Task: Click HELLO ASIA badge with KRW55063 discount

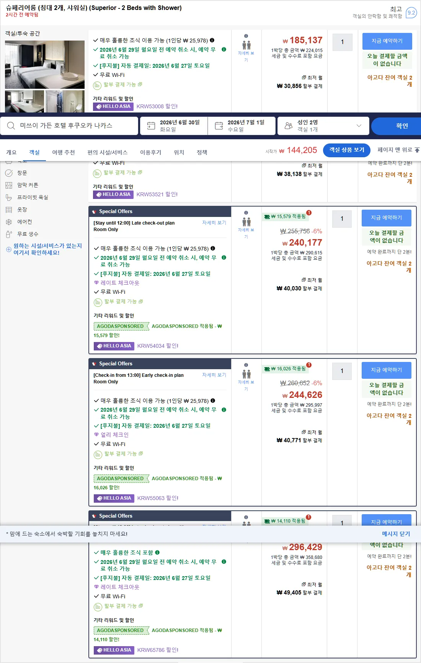Action: coord(114,498)
